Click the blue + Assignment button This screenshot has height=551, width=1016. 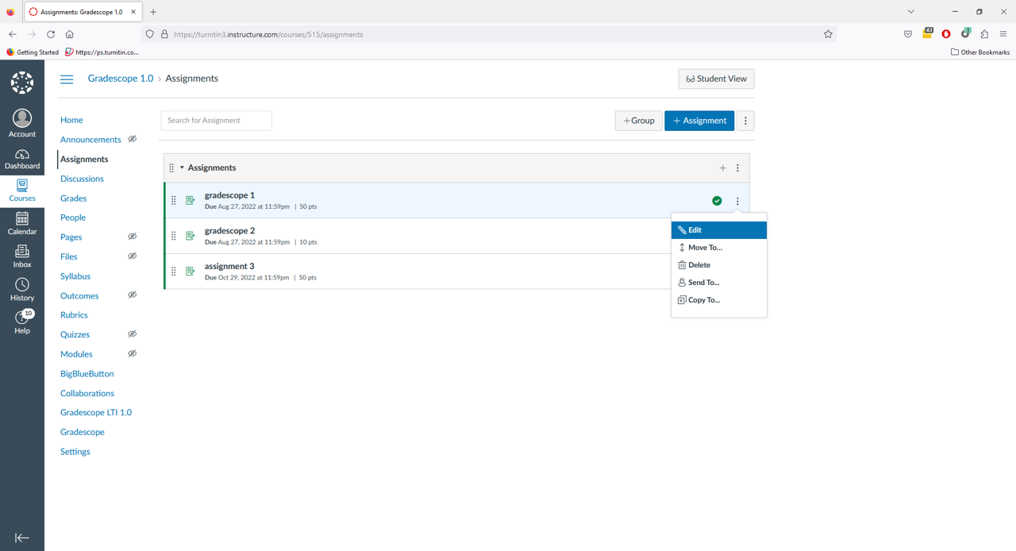coord(699,121)
